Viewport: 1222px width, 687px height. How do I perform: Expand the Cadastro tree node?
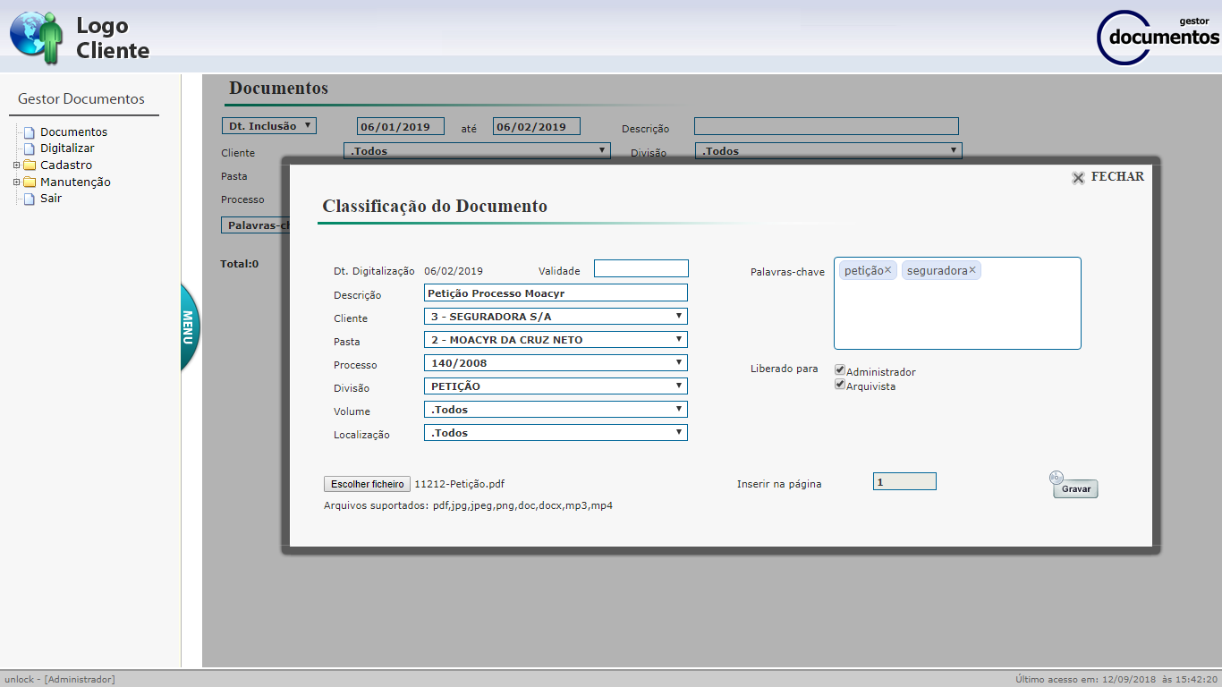[16, 165]
